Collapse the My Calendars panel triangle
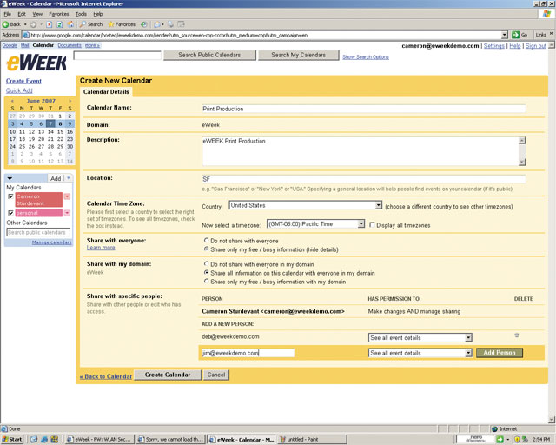 tap(10, 178)
